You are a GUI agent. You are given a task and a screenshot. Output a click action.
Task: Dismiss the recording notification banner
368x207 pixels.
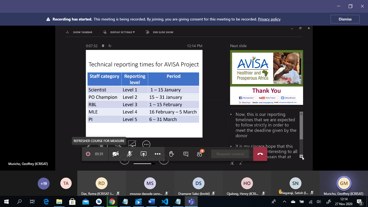tap(345, 19)
